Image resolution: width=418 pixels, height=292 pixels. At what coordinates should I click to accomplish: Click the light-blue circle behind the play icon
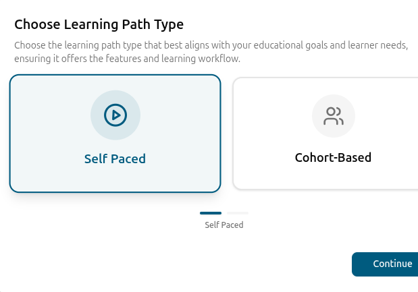point(115,115)
